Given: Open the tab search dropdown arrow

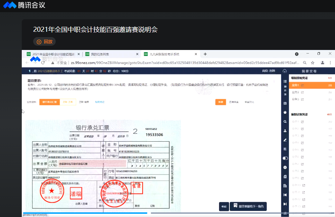Looking at the screenshot, I should click(x=296, y=54).
